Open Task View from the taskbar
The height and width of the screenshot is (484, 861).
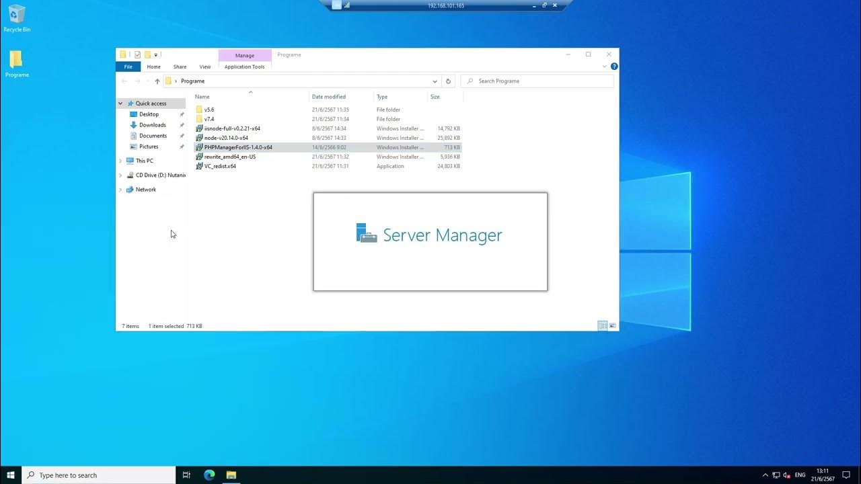[187, 475]
